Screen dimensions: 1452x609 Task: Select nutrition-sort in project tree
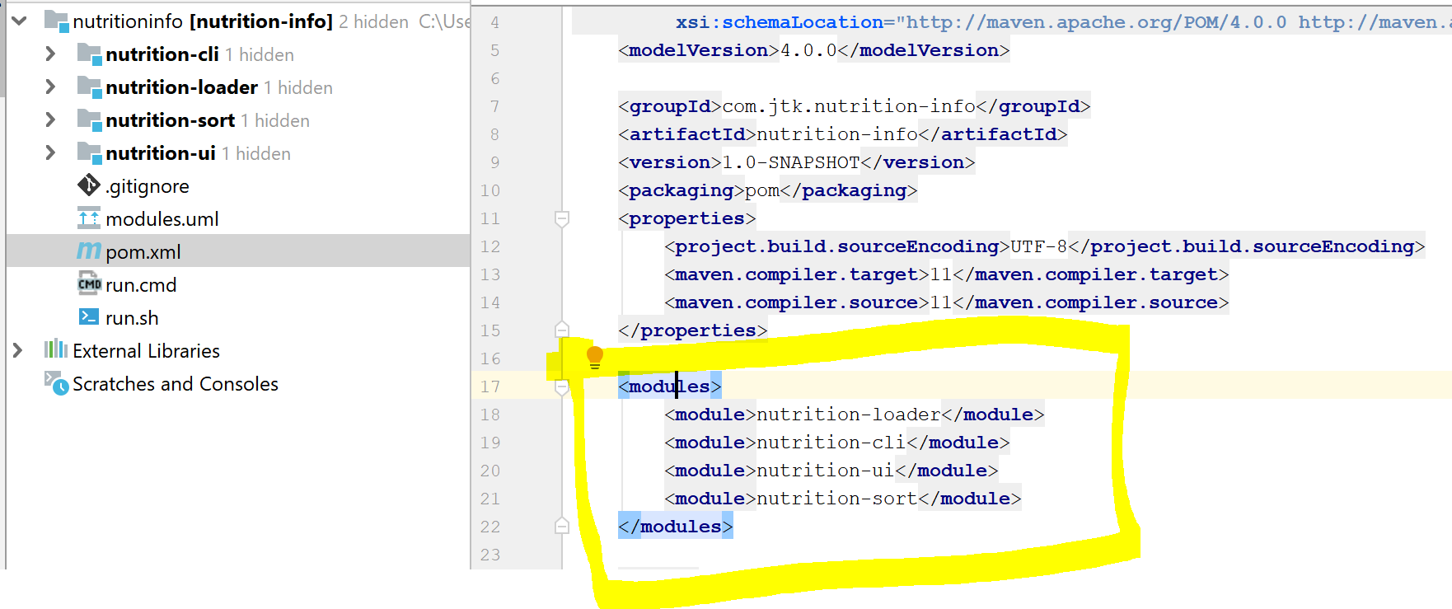171,120
